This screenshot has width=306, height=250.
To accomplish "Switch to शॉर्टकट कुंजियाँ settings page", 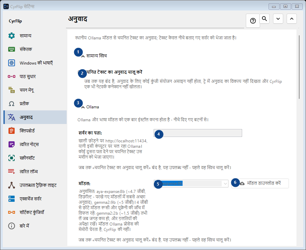I will coord(35,212).
